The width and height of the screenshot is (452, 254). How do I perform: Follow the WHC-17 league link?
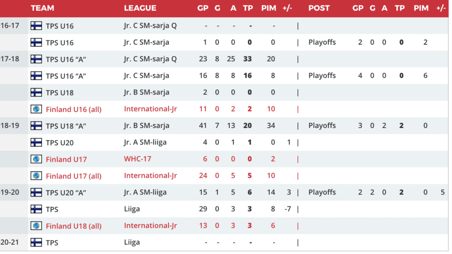(x=137, y=159)
